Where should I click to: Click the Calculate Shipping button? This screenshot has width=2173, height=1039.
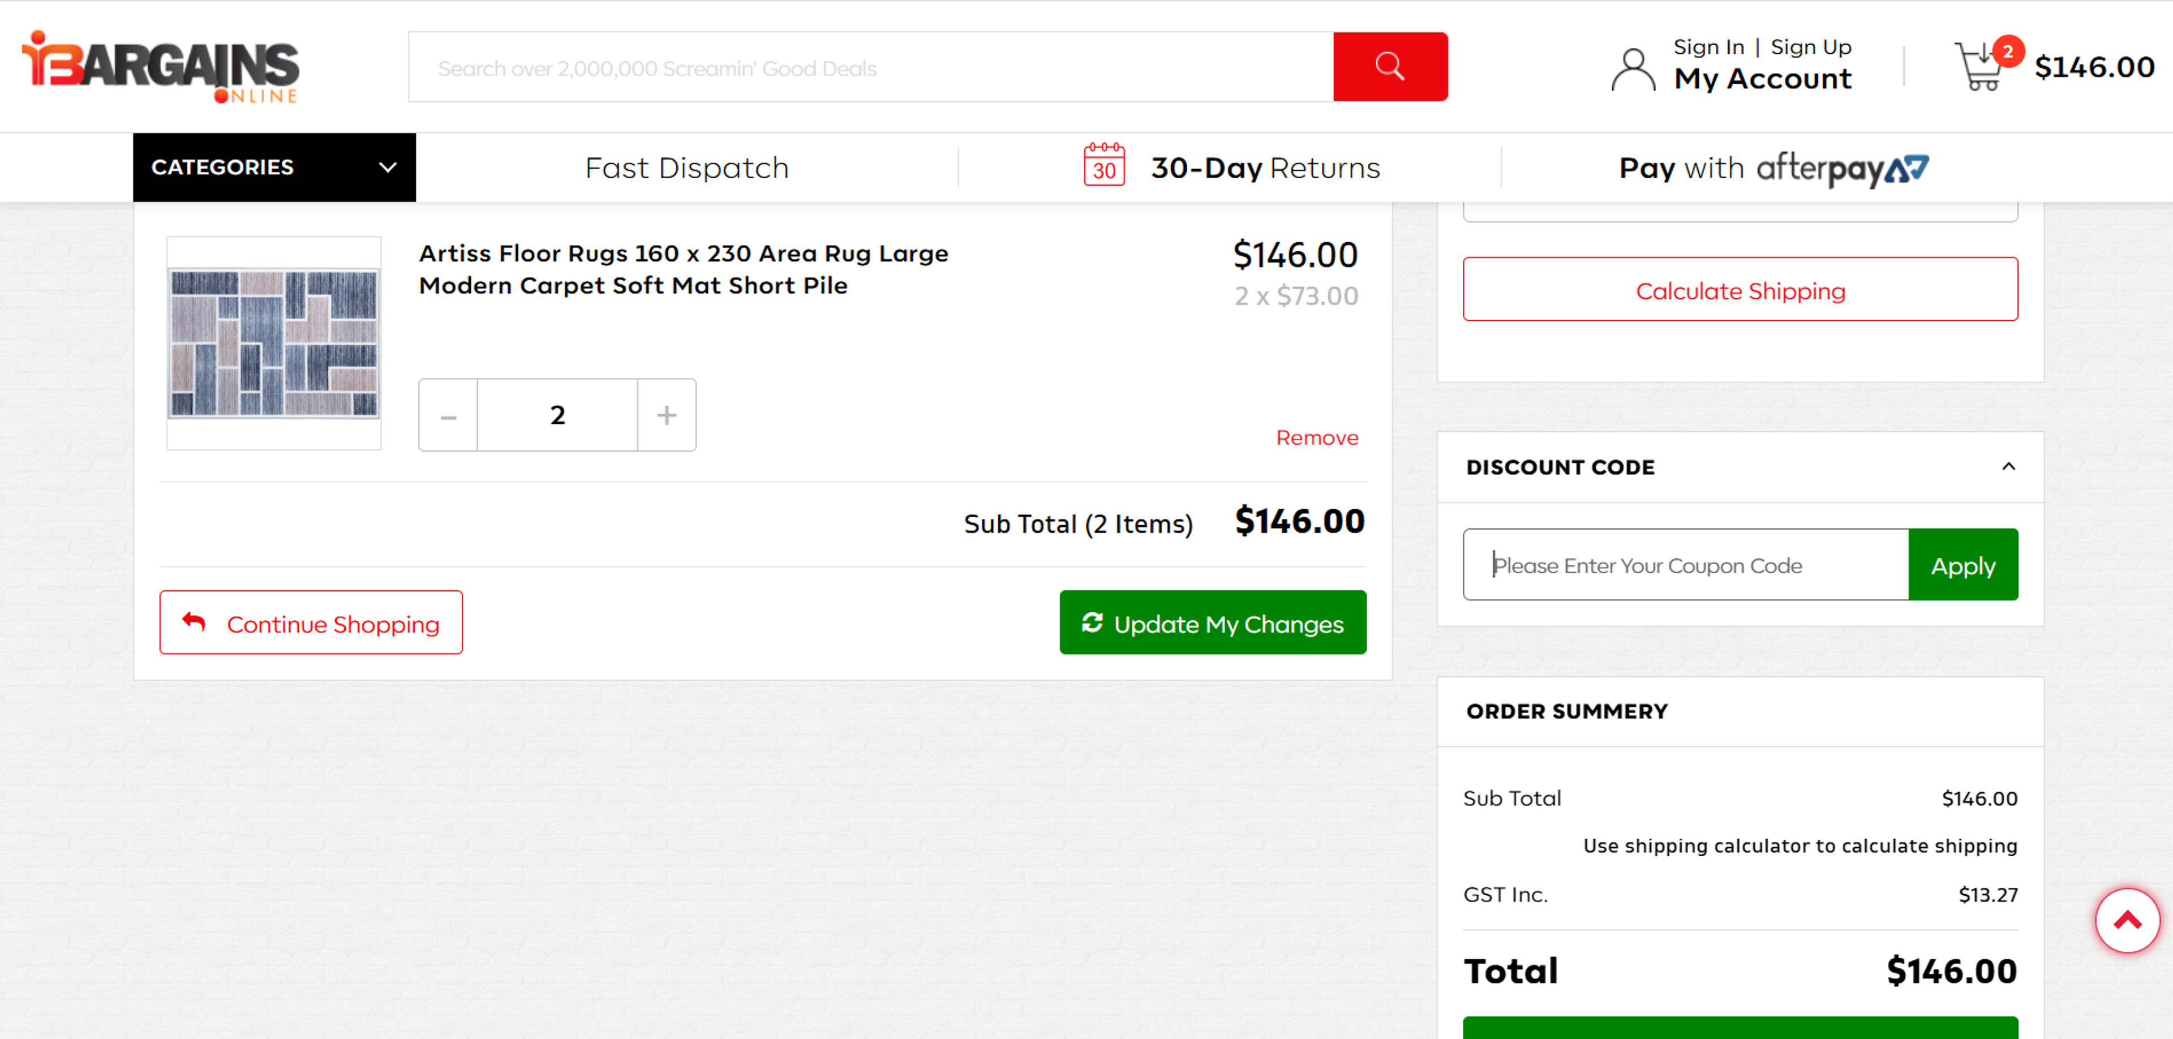pyautogui.click(x=1740, y=289)
